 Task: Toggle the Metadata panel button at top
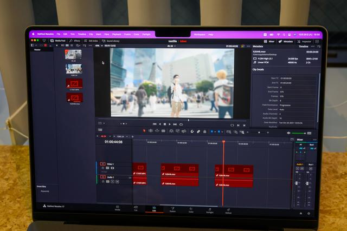point(286,41)
